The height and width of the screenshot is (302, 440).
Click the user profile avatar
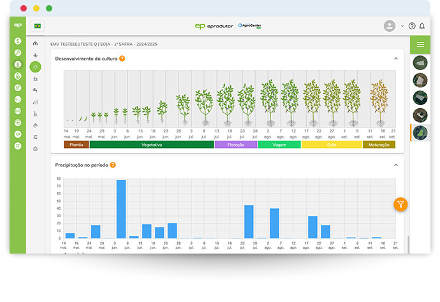(390, 26)
